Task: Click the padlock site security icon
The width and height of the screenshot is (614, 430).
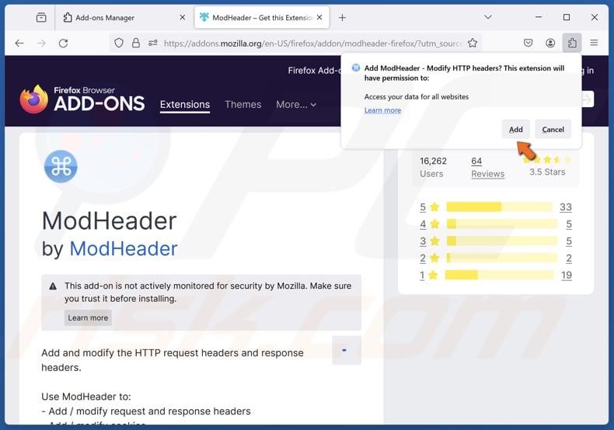Action: (x=136, y=43)
